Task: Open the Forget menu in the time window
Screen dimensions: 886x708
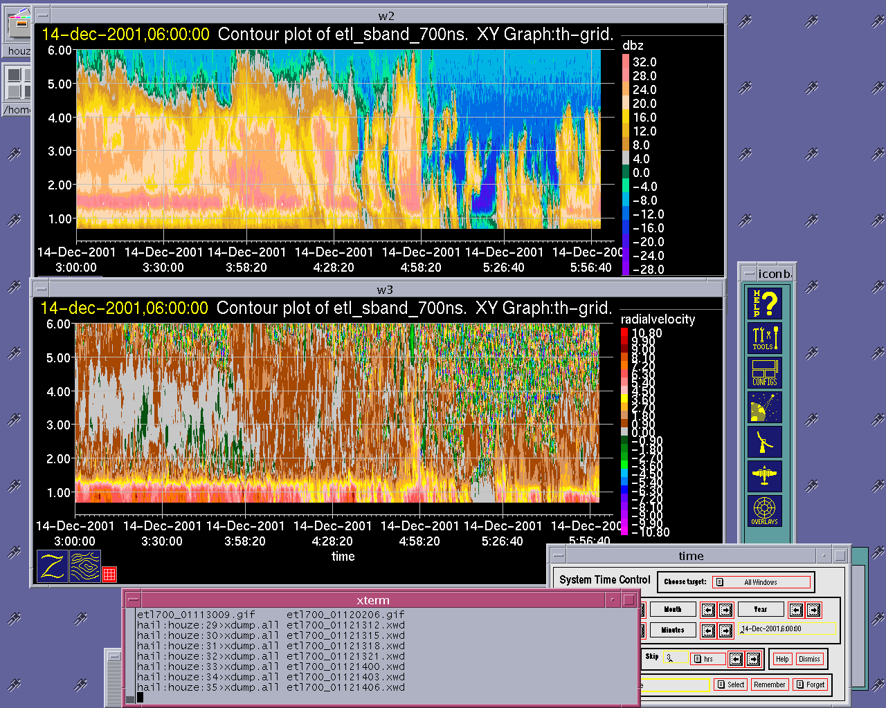Action: coord(811,684)
